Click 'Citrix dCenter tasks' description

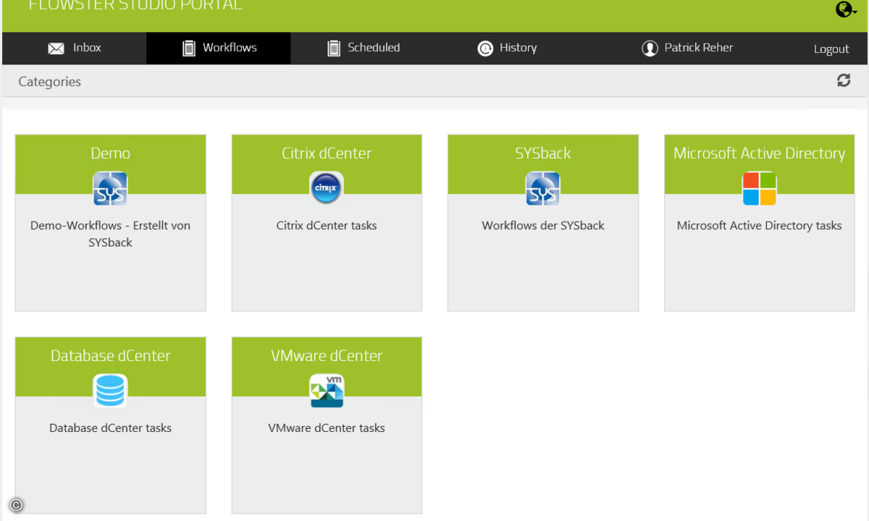pos(327,226)
